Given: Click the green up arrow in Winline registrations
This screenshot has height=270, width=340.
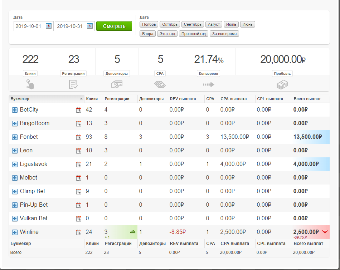Looking at the screenshot, I should tap(133, 232).
